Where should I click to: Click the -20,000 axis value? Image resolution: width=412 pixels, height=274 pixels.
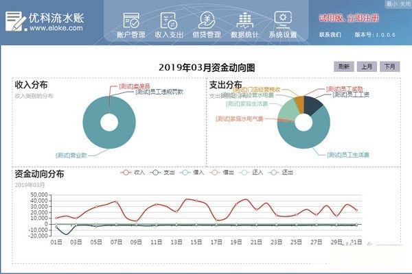coord(38,236)
